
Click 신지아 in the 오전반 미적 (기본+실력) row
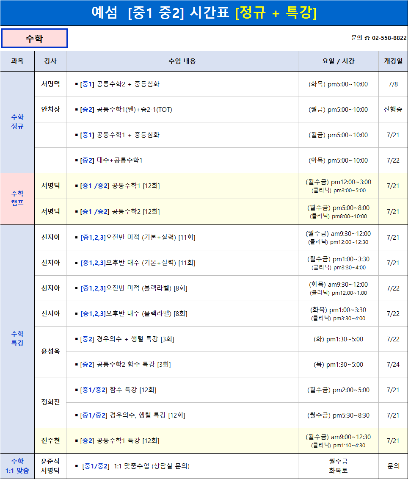(50, 237)
